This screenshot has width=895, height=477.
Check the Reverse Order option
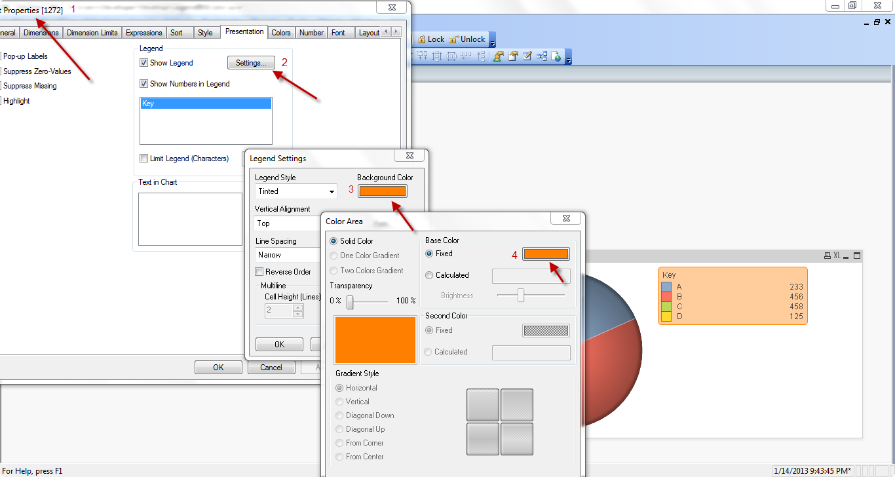[x=259, y=272]
